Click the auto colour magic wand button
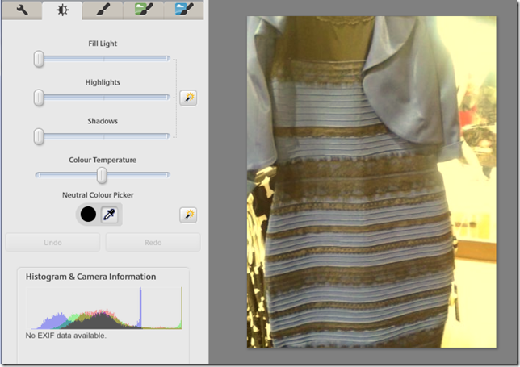 click(x=188, y=215)
